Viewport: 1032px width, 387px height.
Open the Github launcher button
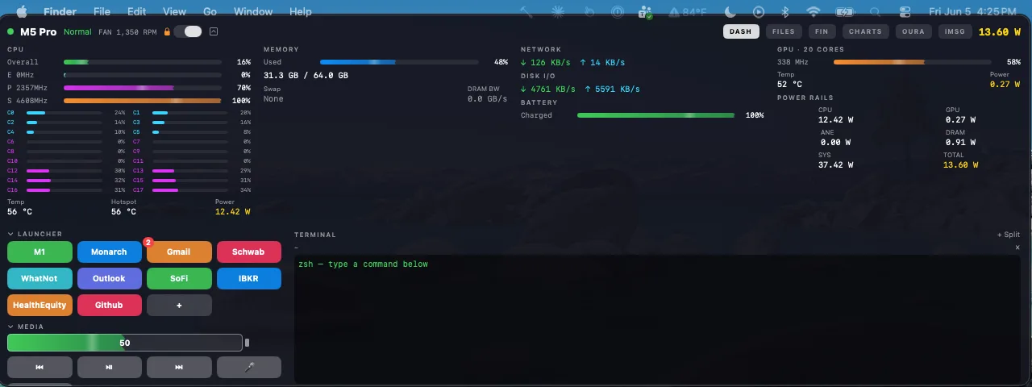[109, 305]
